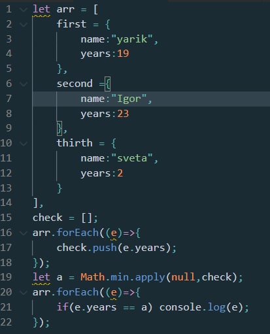270x334 pixels.
Task: Click the 'check' variable on line 15
Action: [x=48, y=218]
